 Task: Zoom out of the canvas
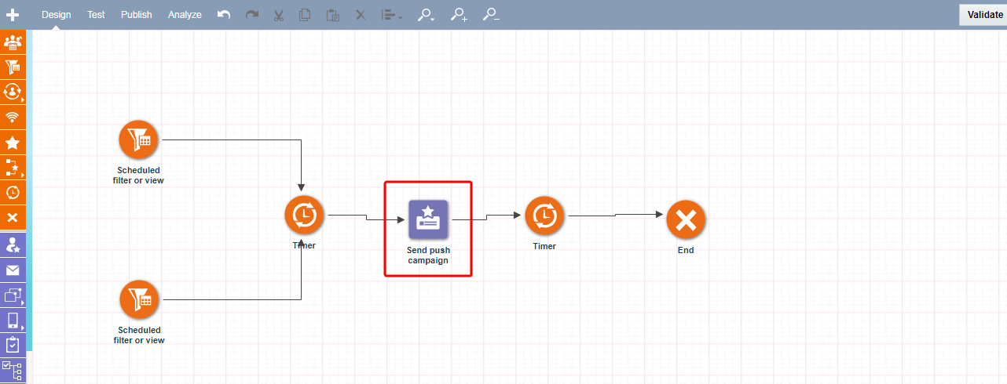click(491, 15)
